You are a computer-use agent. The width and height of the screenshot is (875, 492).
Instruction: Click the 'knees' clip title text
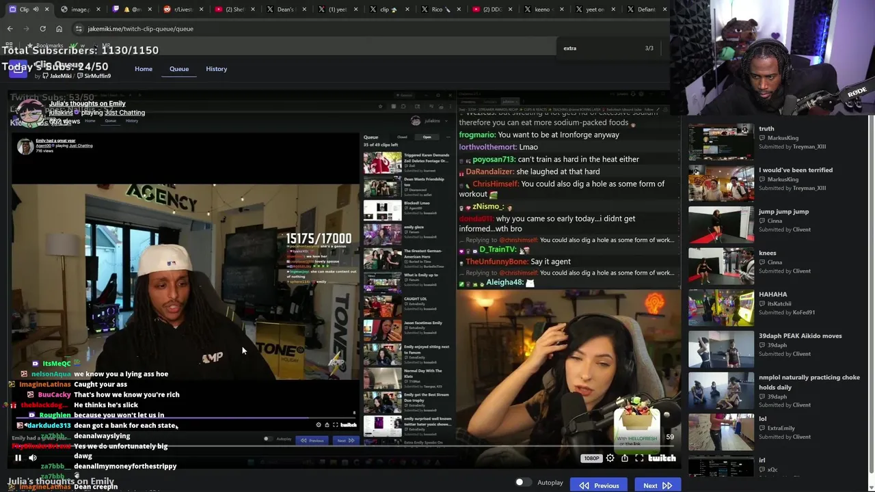tap(767, 253)
